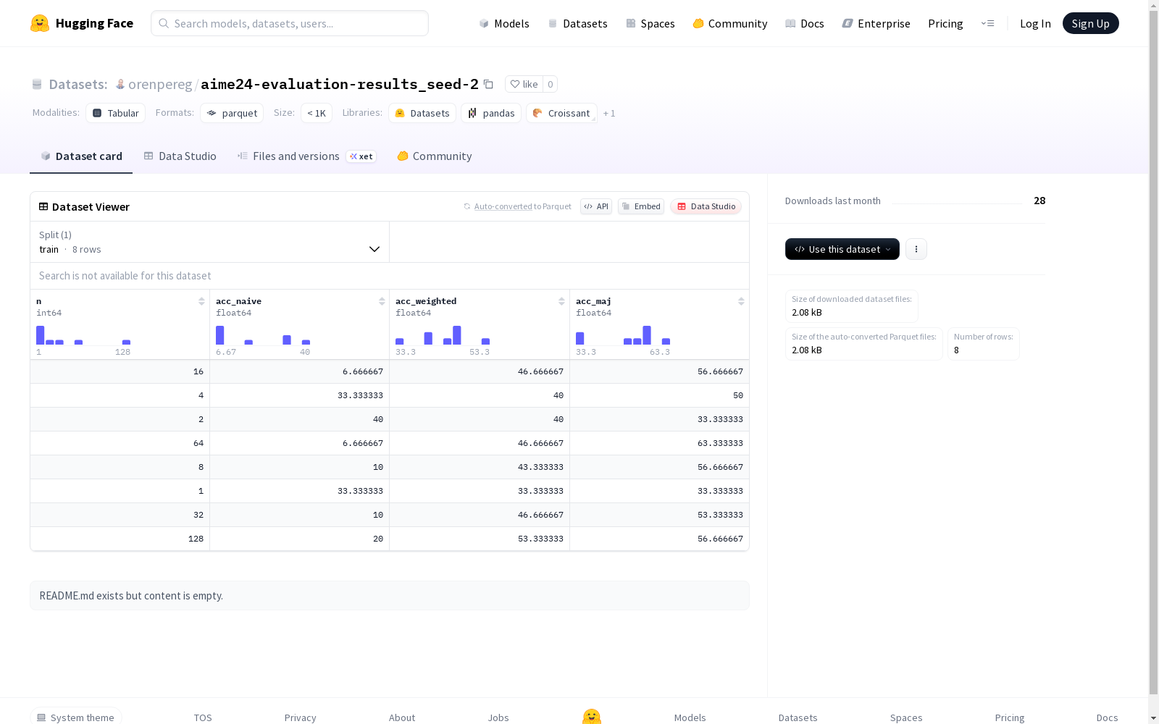1159x724 pixels.
Task: Open the orenpereg profile link
Action: coord(160,84)
